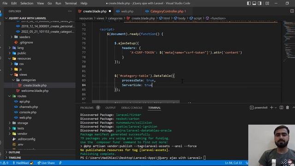Collapse the routes folder

coord(22,96)
